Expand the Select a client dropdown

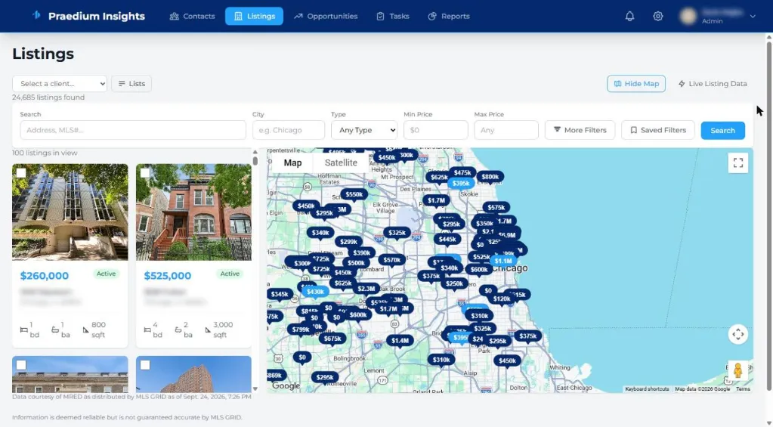tap(60, 83)
